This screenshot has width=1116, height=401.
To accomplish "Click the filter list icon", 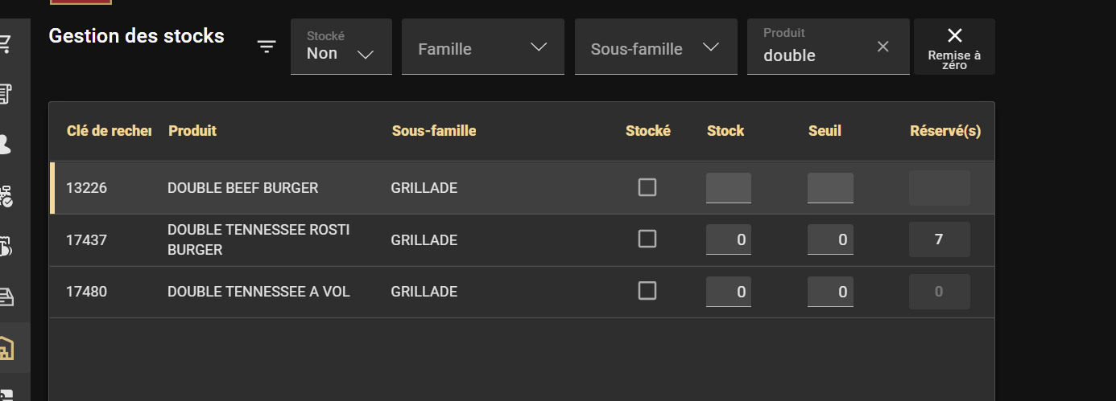I will click(x=267, y=47).
